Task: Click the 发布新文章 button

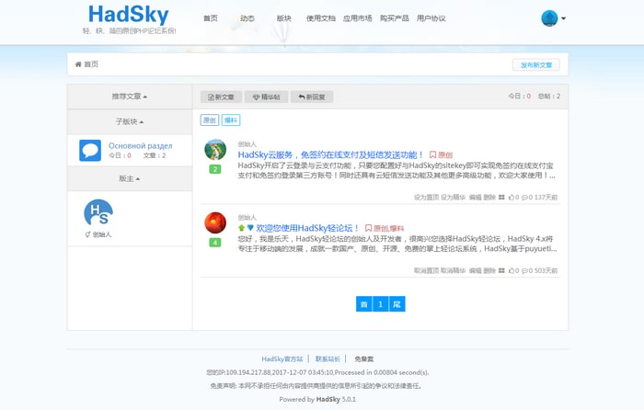Action: coord(536,65)
